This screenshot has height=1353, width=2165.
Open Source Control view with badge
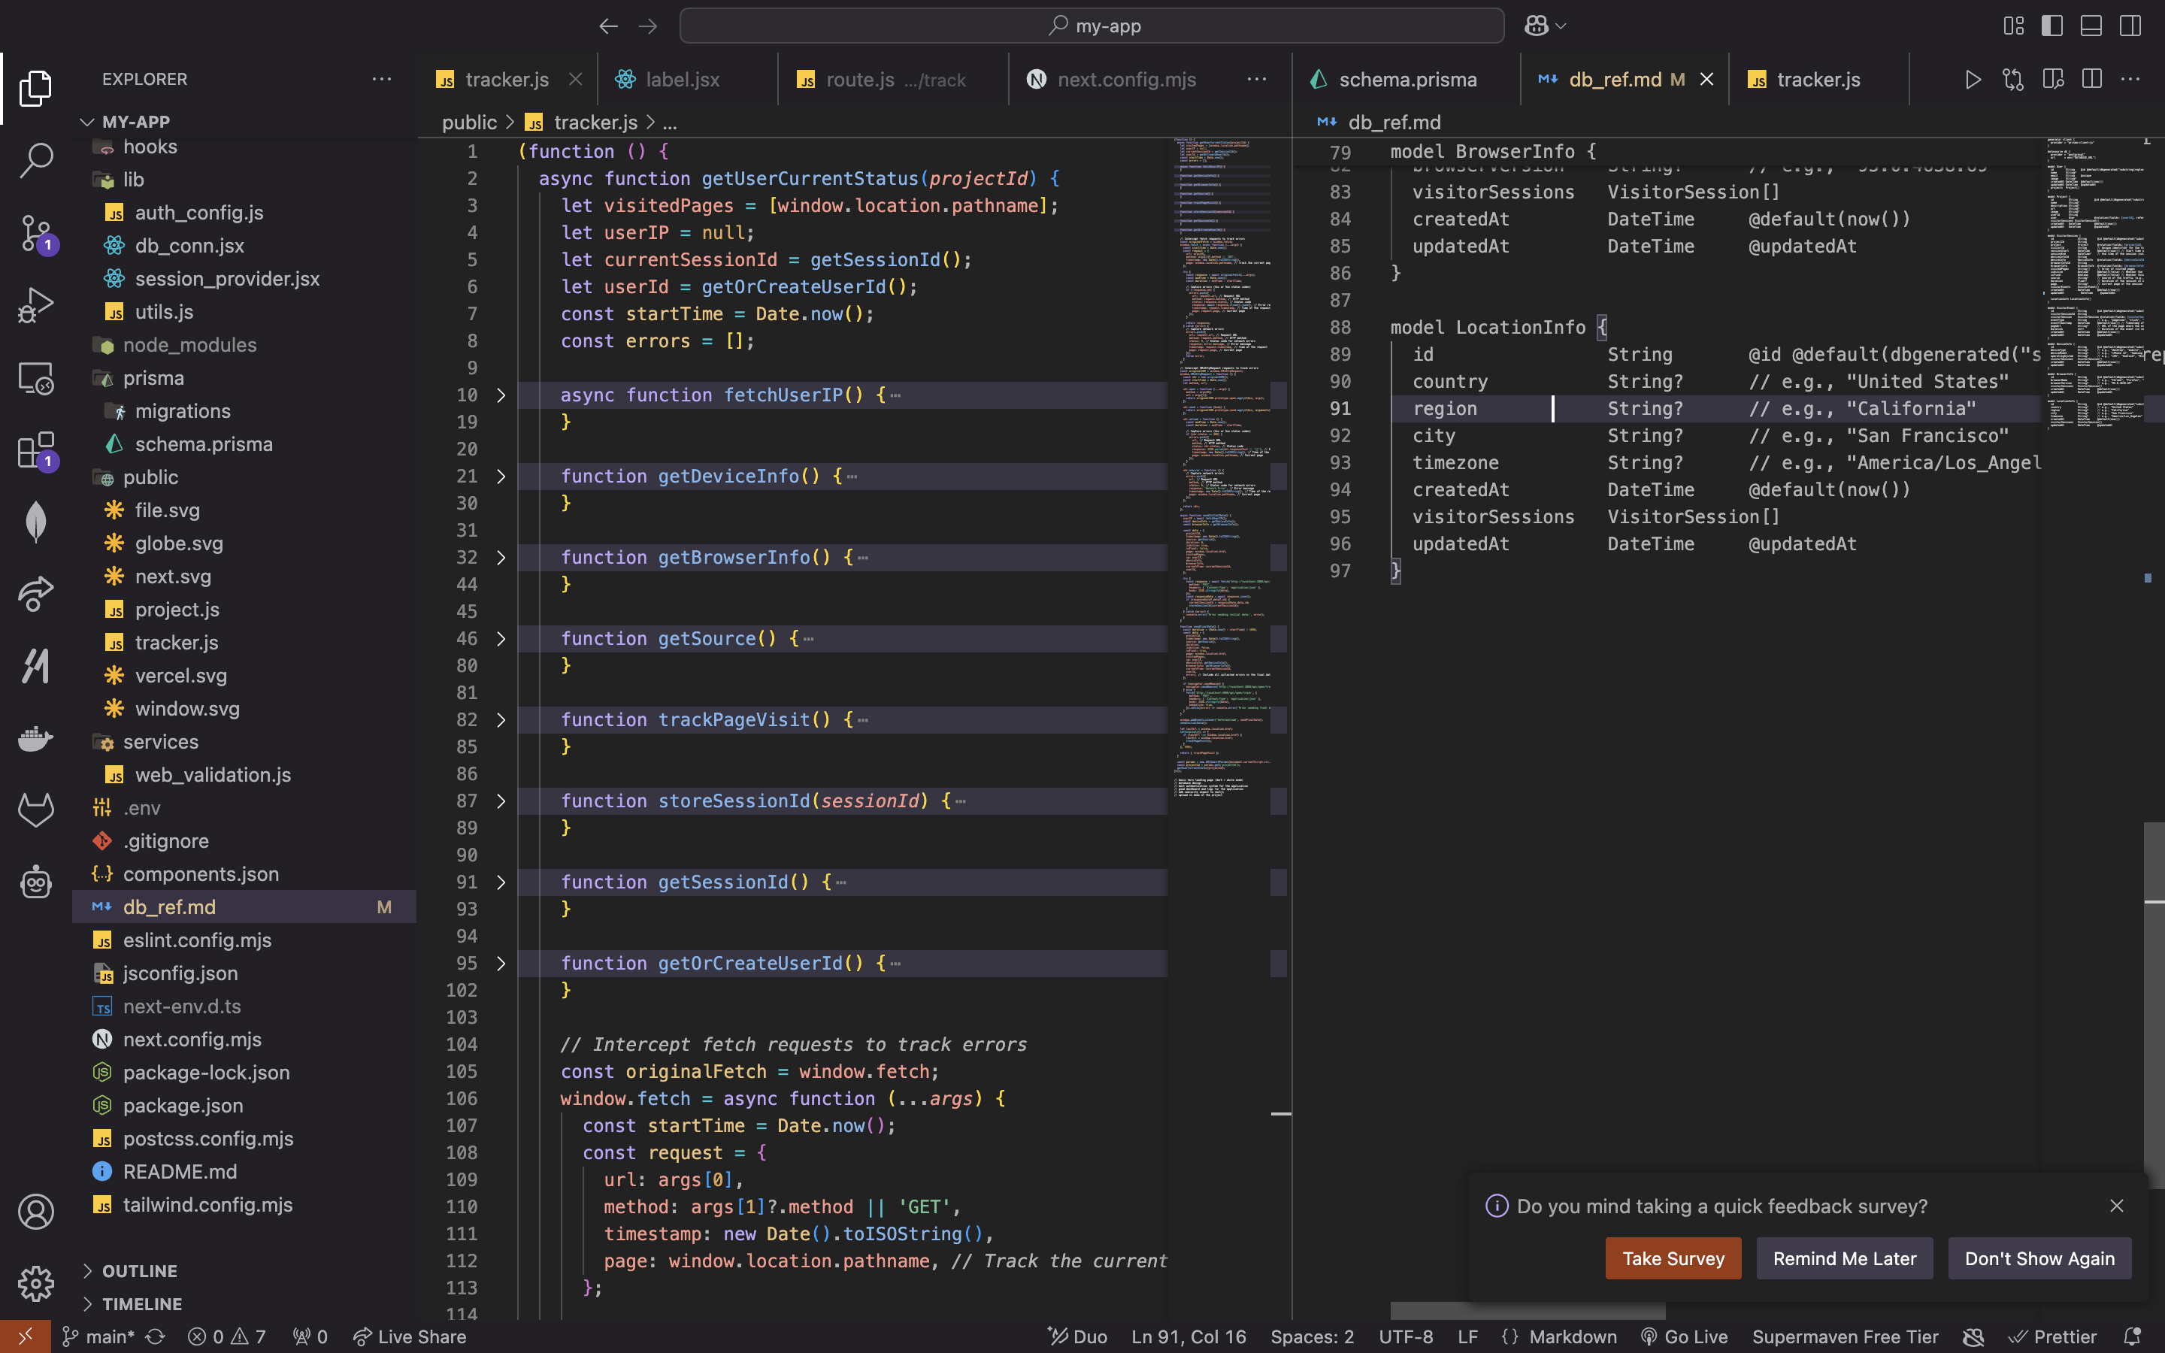tap(36, 234)
